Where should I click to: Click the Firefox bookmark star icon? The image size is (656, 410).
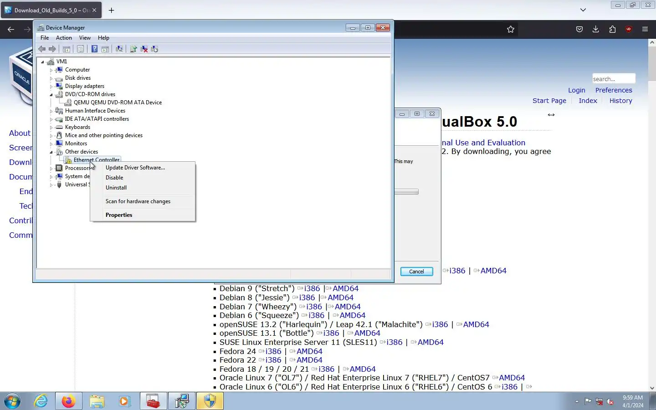pos(511,29)
